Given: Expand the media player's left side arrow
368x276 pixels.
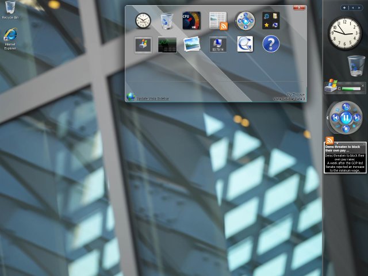Looking at the screenshot, I should click(x=328, y=118).
